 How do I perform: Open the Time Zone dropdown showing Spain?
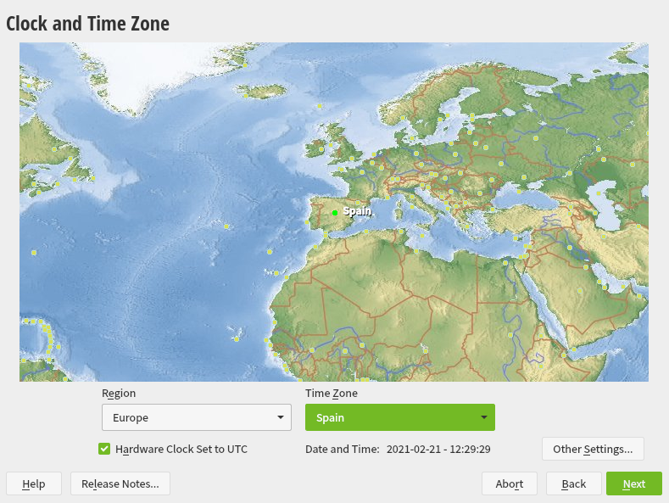click(x=399, y=417)
